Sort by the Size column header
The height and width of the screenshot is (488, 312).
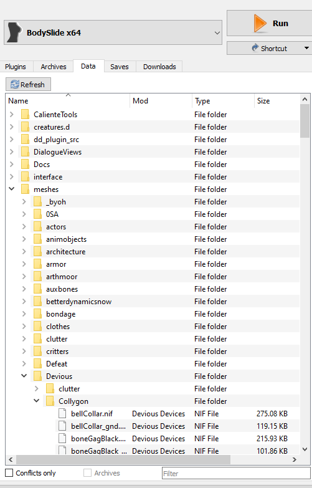point(277,101)
